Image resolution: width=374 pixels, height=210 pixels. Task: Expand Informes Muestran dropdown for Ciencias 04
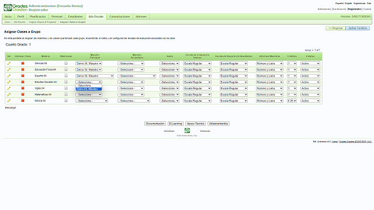[x=269, y=64]
